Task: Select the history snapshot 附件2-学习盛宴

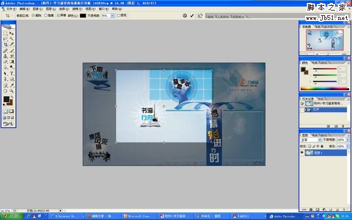Action: tap(324, 103)
